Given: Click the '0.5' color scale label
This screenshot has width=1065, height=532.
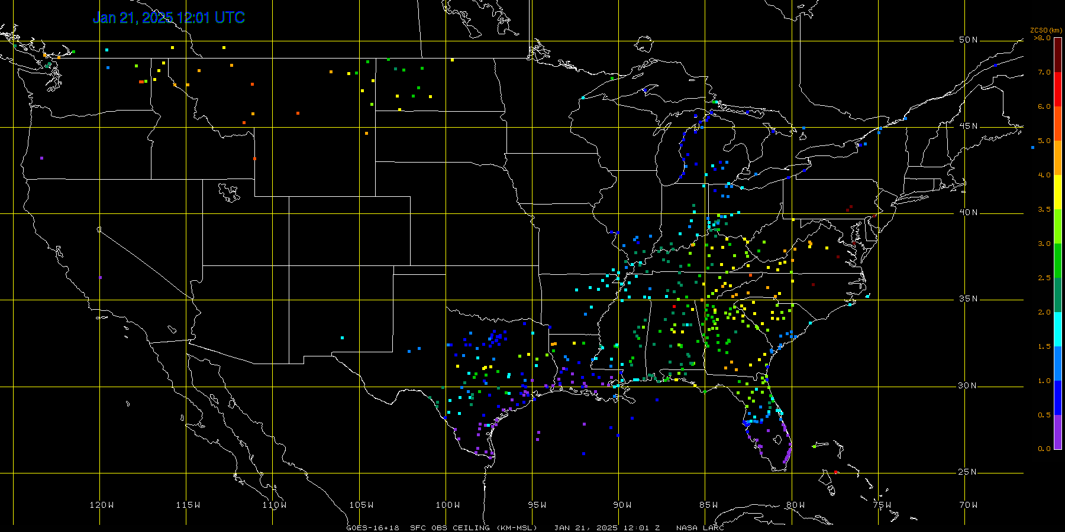Looking at the screenshot, I should point(1044,415).
